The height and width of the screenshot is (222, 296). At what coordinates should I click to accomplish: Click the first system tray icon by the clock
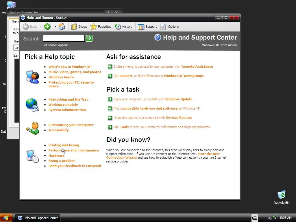pos(269,218)
